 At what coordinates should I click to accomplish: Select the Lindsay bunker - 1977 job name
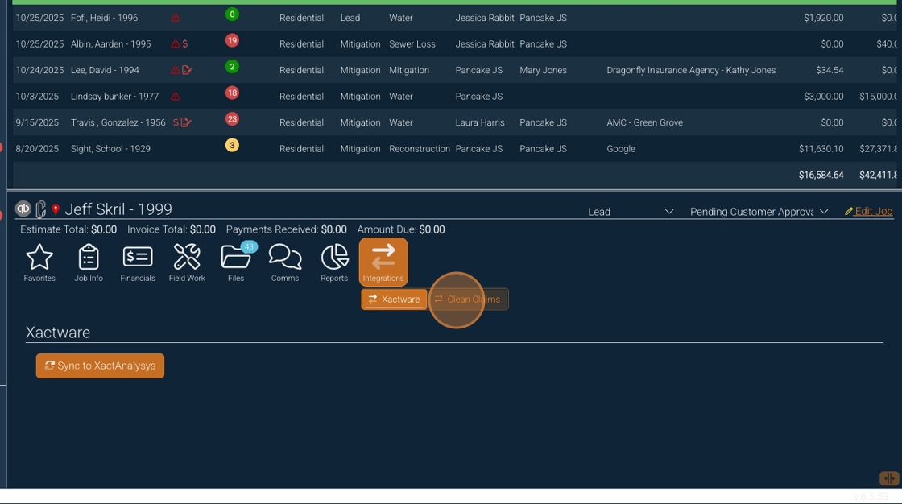pyautogui.click(x=114, y=96)
